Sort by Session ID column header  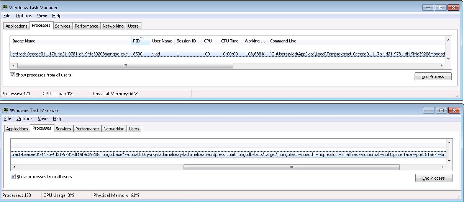click(188, 41)
